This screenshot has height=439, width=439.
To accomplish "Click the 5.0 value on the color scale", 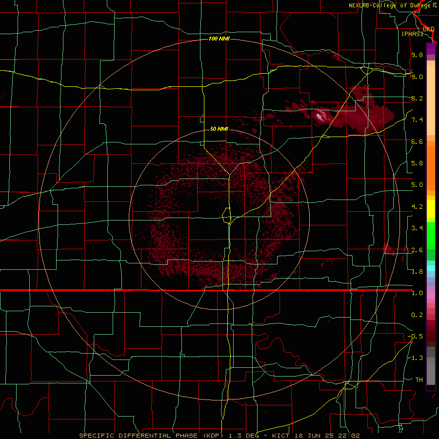I will pyautogui.click(x=417, y=185).
